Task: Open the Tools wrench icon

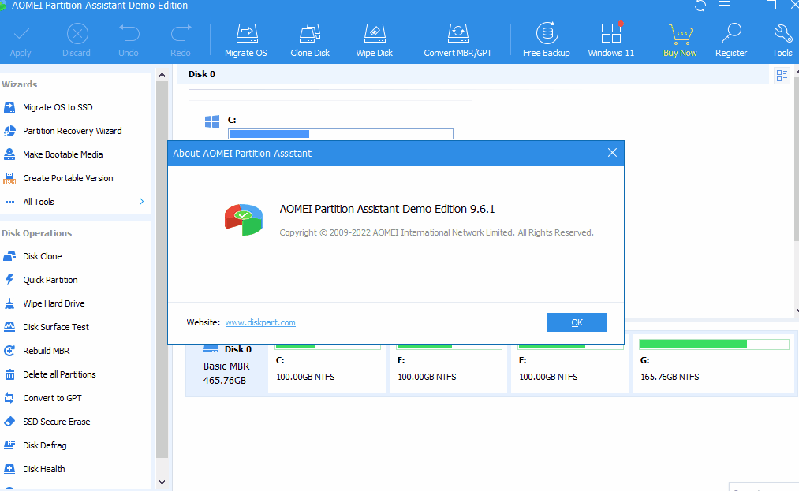Action: tap(782, 34)
